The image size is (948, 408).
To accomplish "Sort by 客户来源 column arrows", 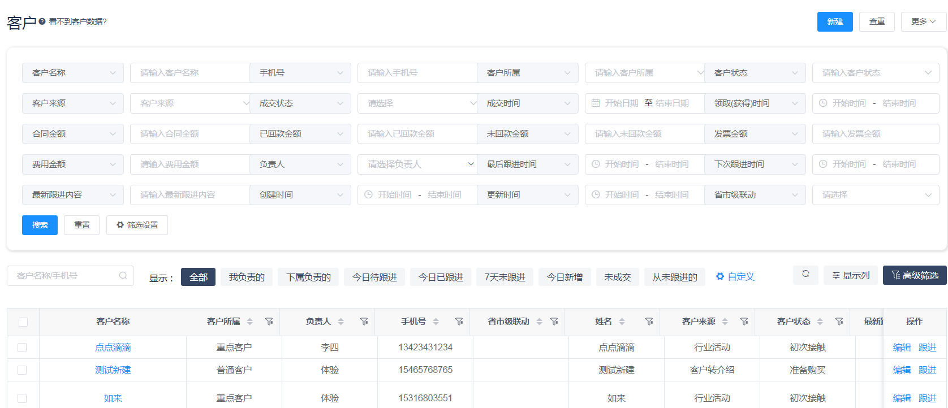I will point(725,322).
